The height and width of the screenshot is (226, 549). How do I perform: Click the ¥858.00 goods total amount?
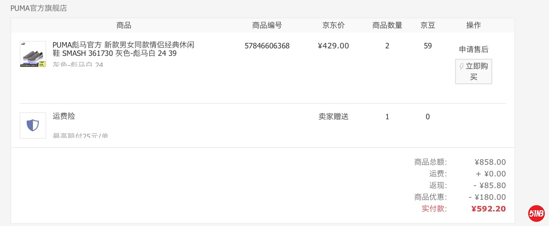pos(490,162)
